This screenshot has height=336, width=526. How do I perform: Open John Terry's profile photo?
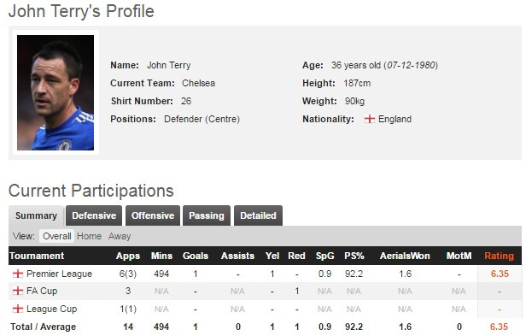[56, 92]
